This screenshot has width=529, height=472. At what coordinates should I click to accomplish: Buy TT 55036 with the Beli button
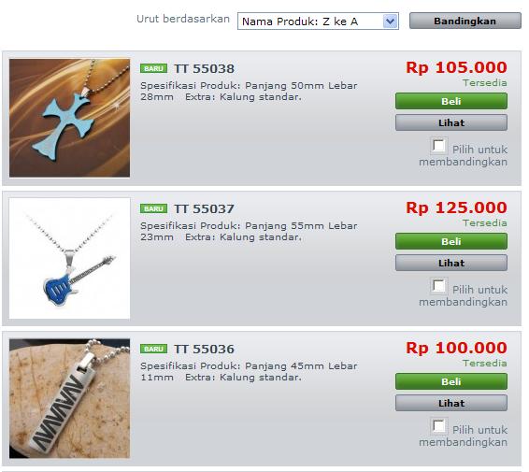click(x=451, y=381)
